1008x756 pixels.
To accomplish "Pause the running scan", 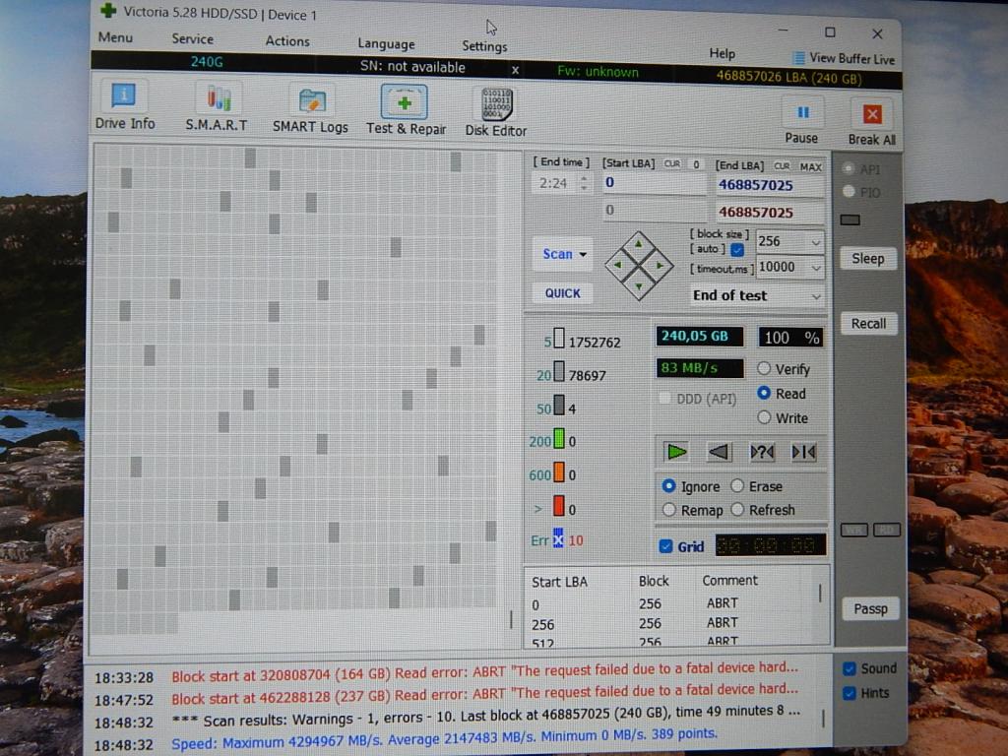I will pyautogui.click(x=801, y=121).
